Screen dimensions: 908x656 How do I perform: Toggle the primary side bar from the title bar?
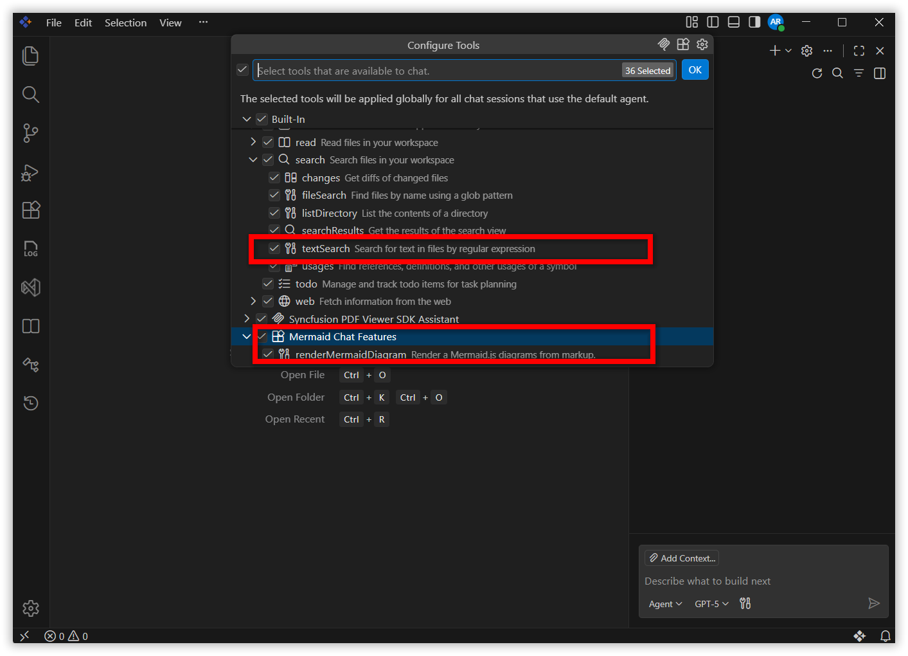click(x=713, y=23)
